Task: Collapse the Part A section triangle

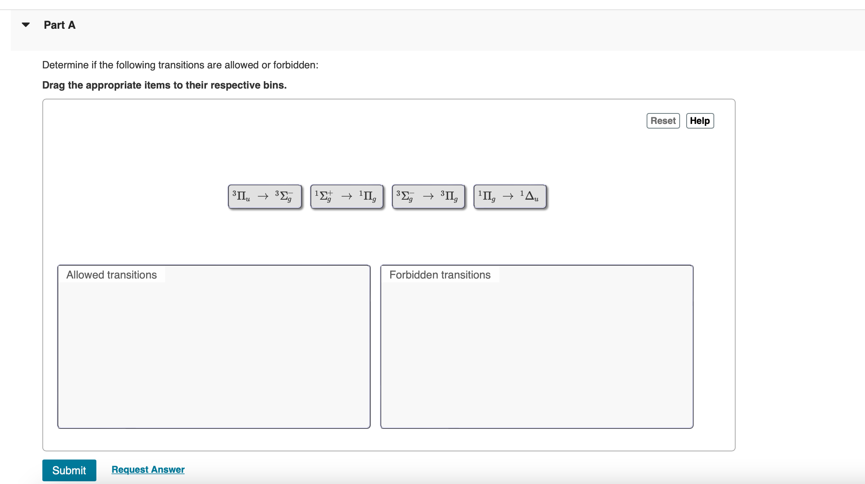Action: pos(26,25)
